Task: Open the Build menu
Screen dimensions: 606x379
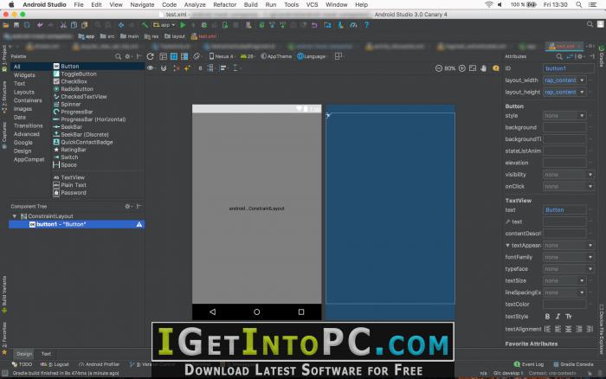Action: click(250, 4)
